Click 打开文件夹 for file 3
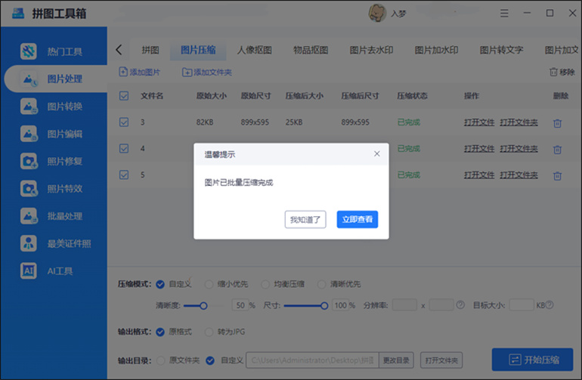Image resolution: width=582 pixels, height=380 pixels. point(519,122)
